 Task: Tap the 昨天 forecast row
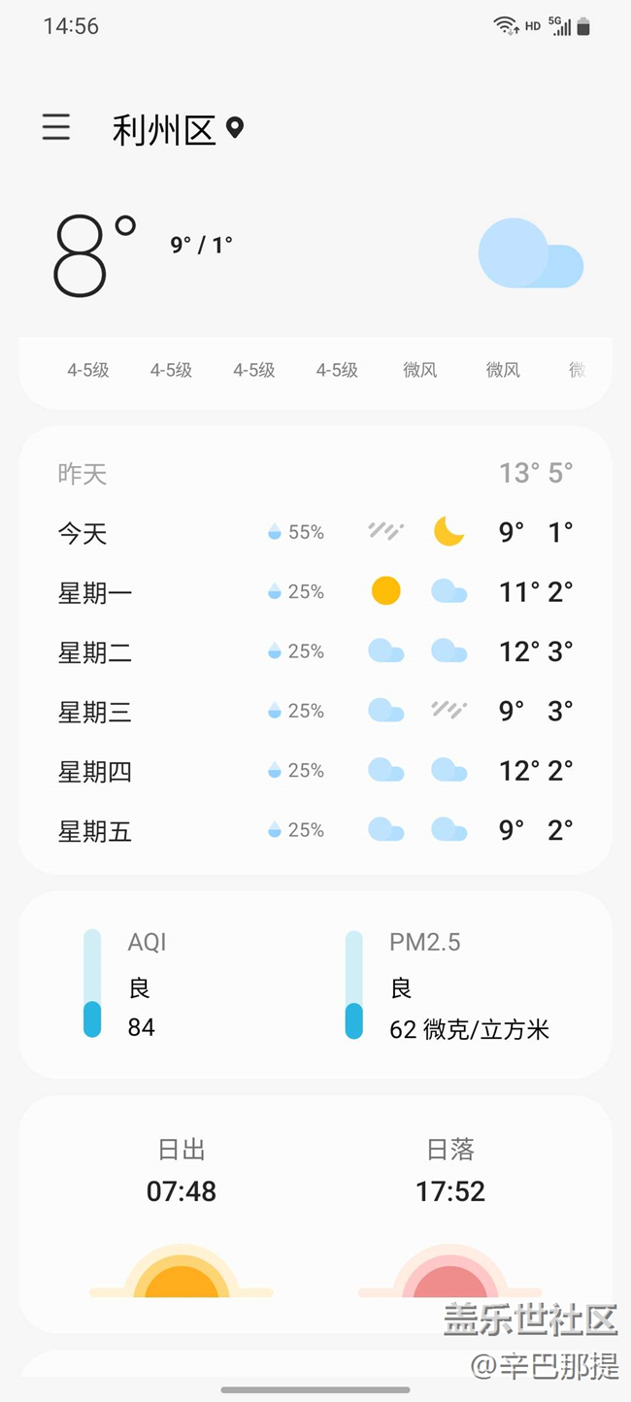pyautogui.click(x=315, y=474)
